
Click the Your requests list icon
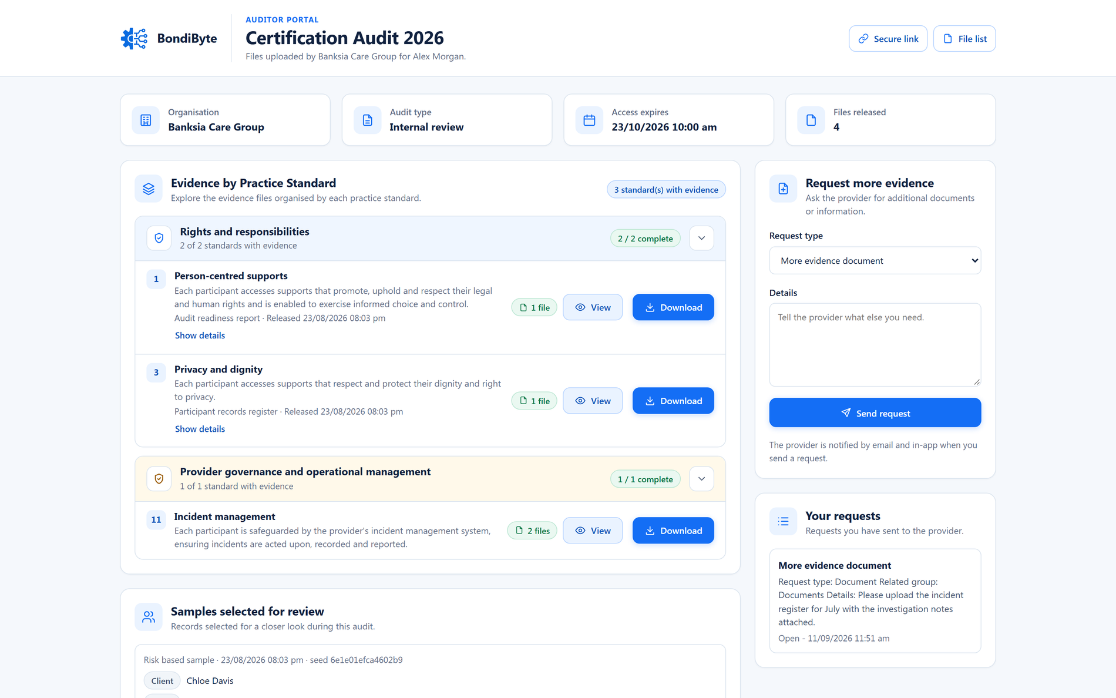784,521
